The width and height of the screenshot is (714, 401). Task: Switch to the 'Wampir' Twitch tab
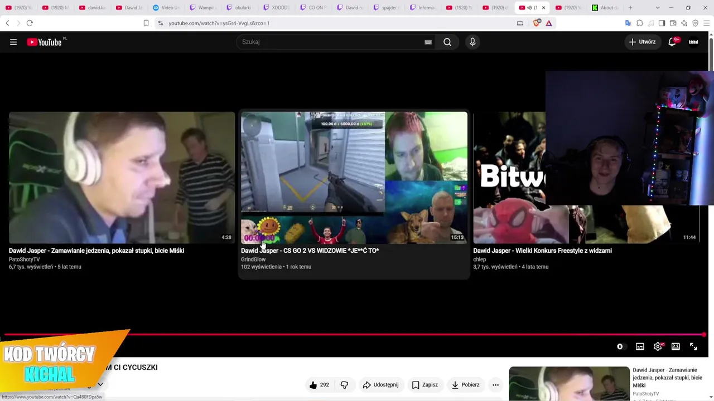click(202, 8)
